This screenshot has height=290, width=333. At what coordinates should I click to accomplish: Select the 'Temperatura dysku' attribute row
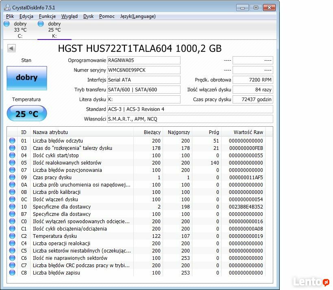pos(137,236)
